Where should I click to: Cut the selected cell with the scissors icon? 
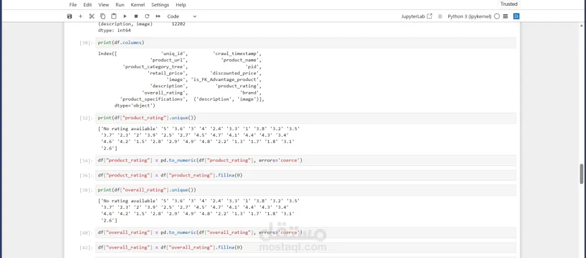(x=91, y=16)
